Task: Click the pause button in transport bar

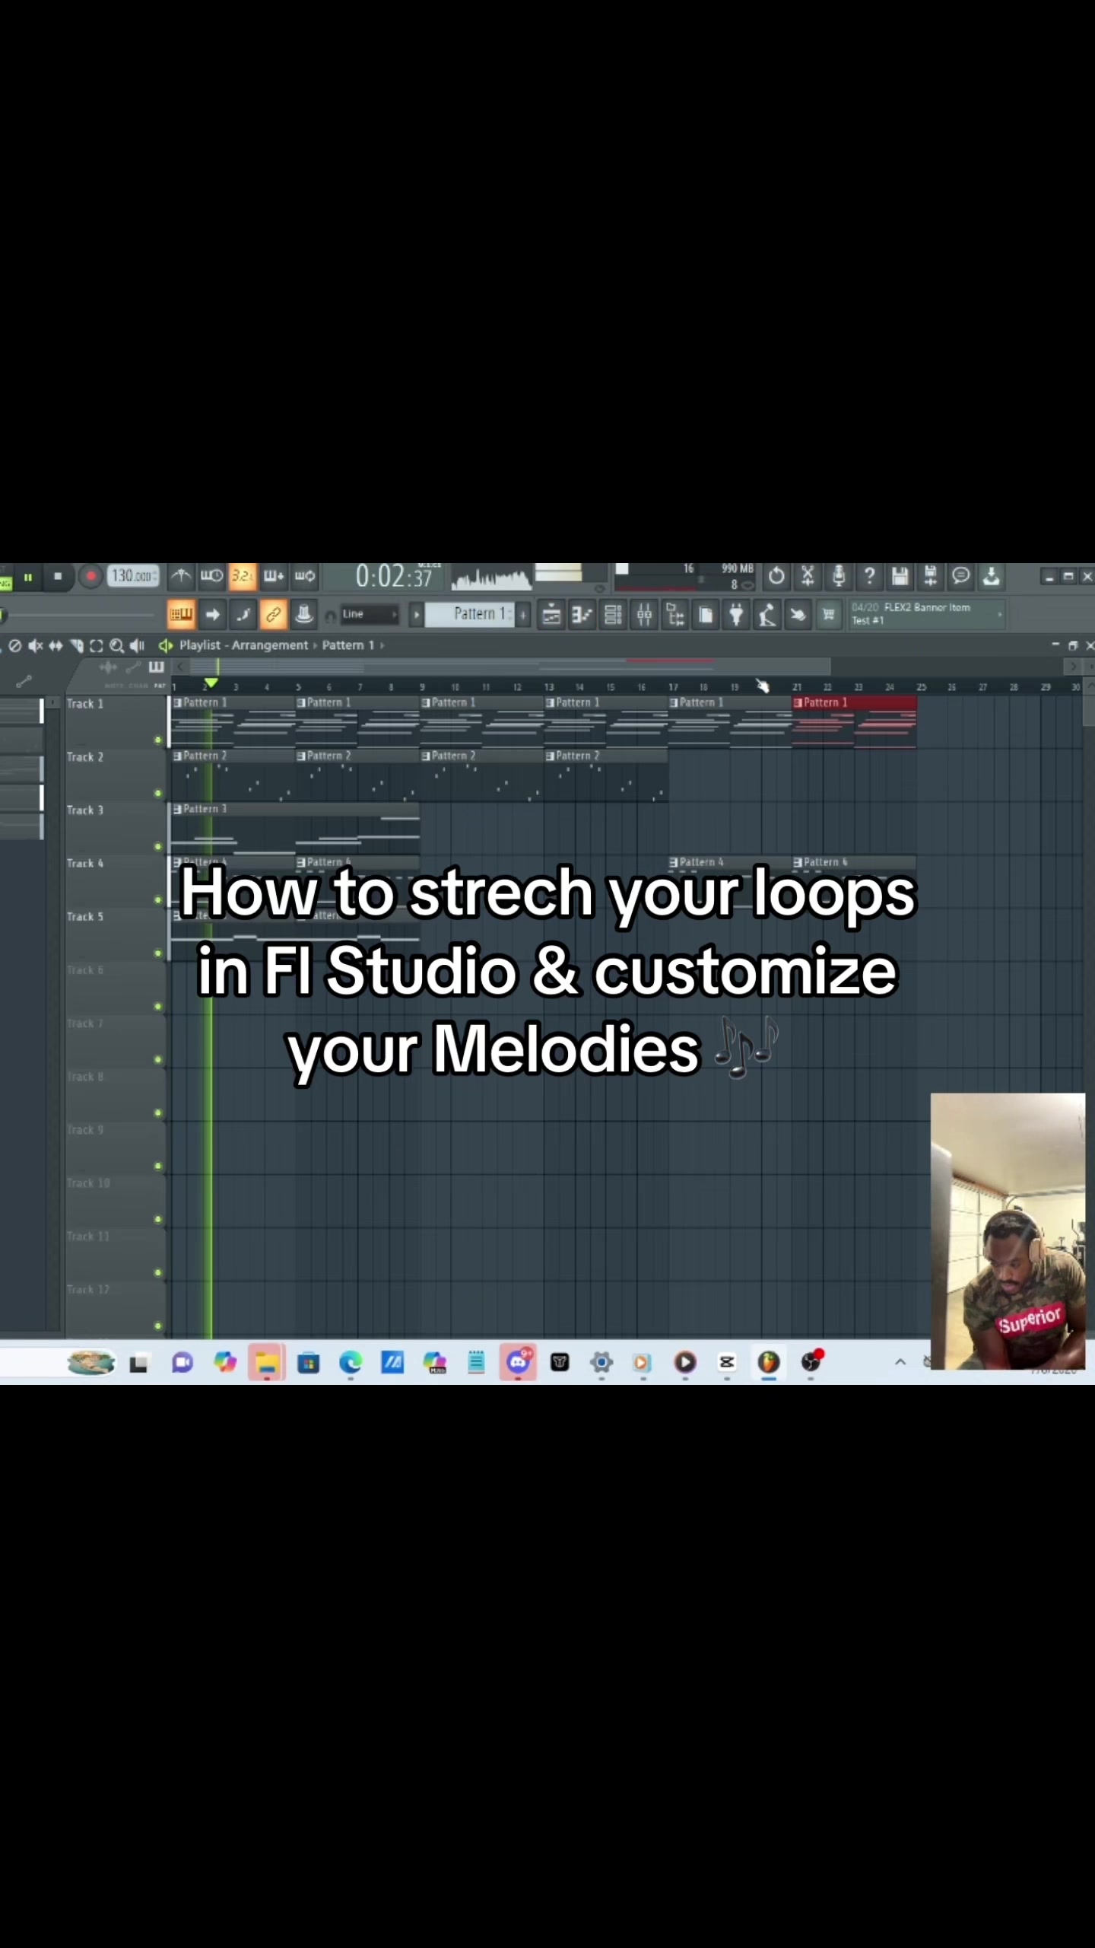Action: tap(28, 578)
